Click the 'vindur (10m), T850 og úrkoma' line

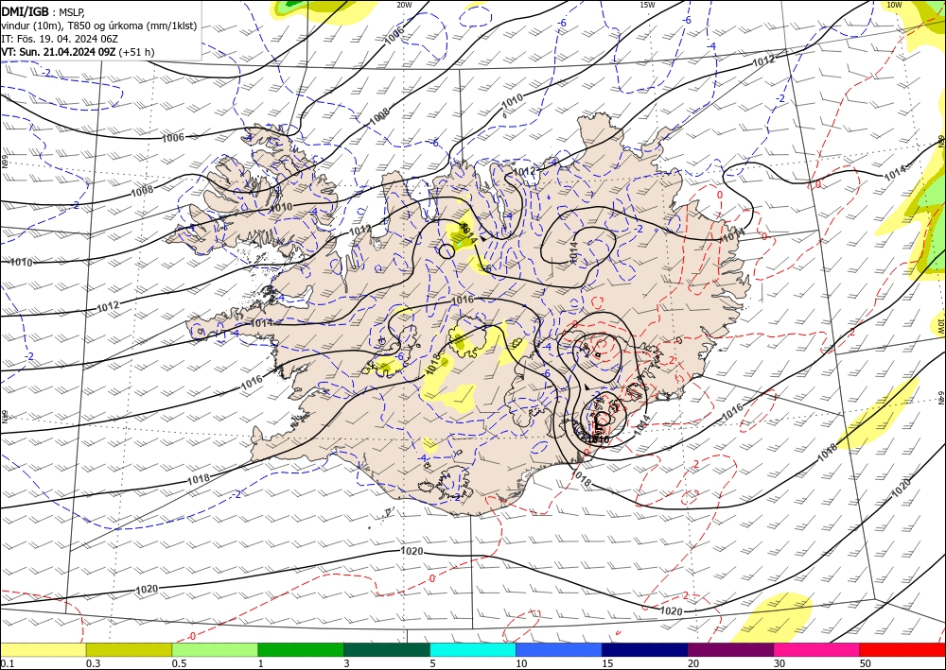coord(99,26)
